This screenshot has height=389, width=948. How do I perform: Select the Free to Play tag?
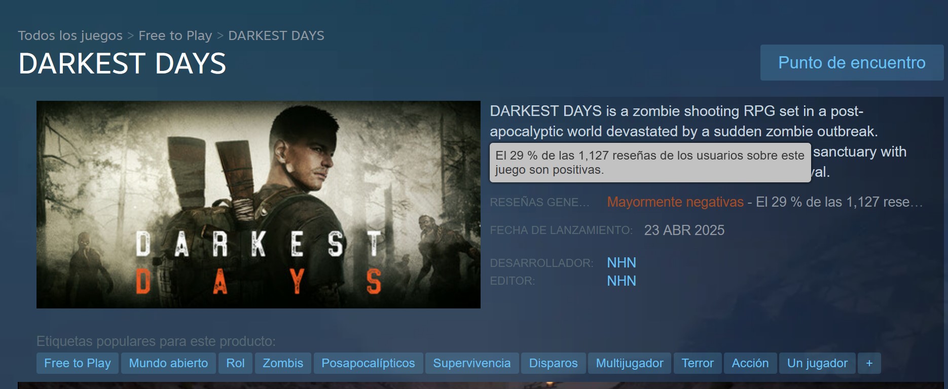point(78,363)
